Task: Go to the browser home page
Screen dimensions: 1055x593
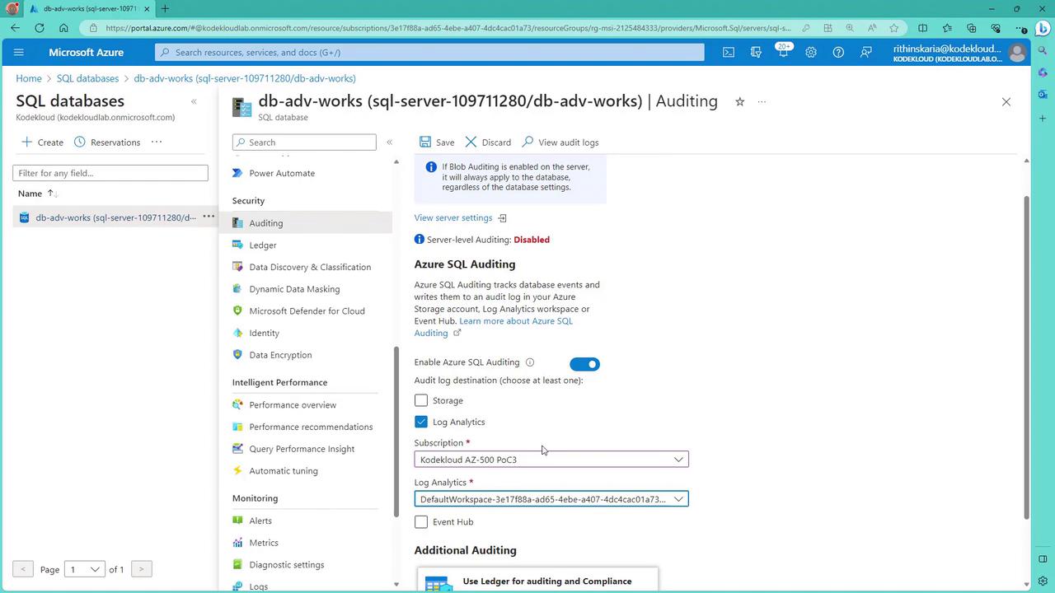Action: coord(63,28)
